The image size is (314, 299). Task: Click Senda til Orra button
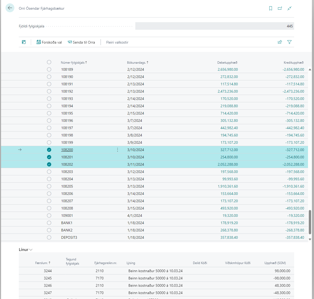pos(81,42)
